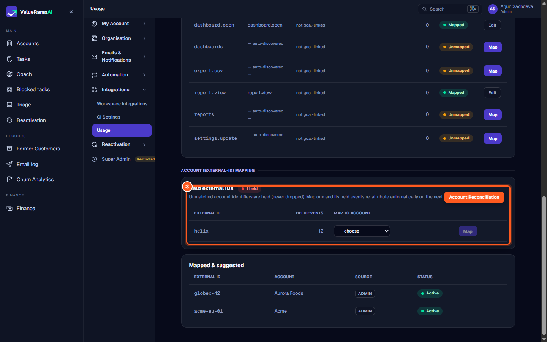547x342 pixels.
Task: Click Unmapped status for export.csv
Action: pos(456,71)
